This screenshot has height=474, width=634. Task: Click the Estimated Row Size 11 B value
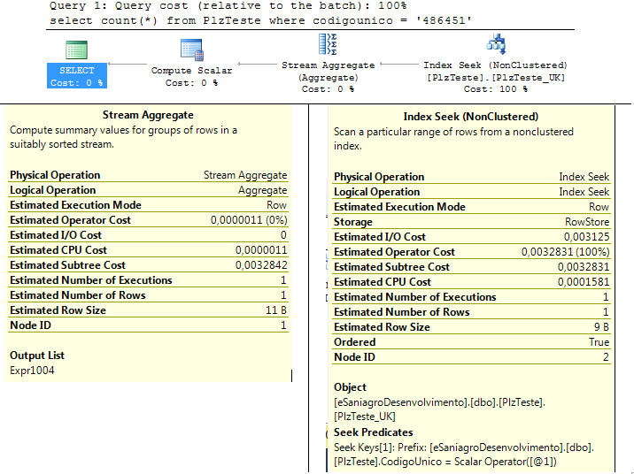coord(276,310)
